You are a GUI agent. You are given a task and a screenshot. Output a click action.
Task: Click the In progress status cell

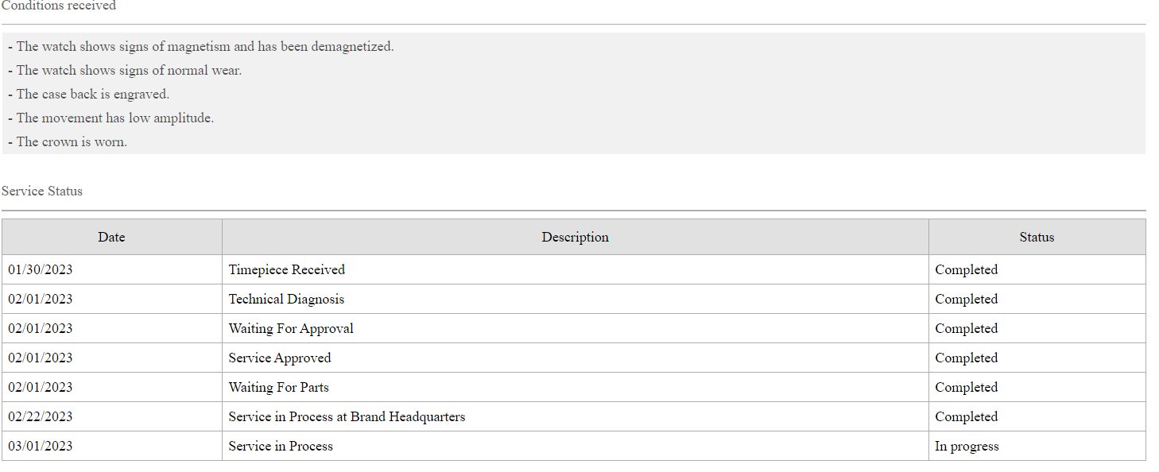(x=967, y=446)
